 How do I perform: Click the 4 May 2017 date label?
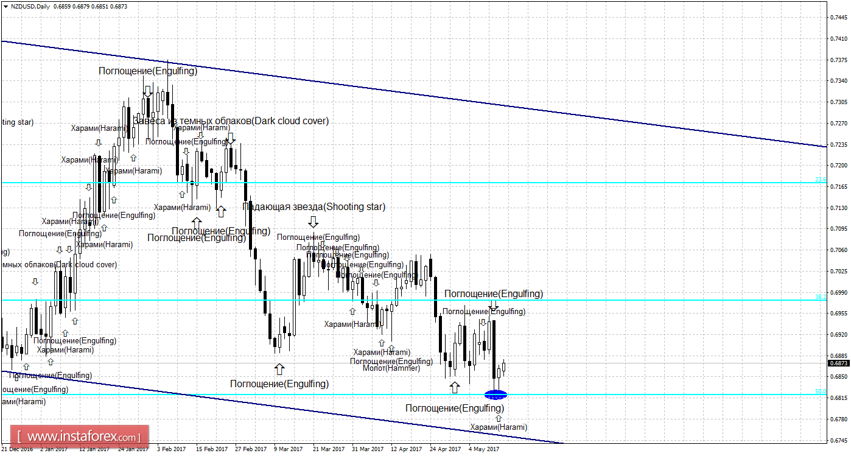[x=484, y=449]
